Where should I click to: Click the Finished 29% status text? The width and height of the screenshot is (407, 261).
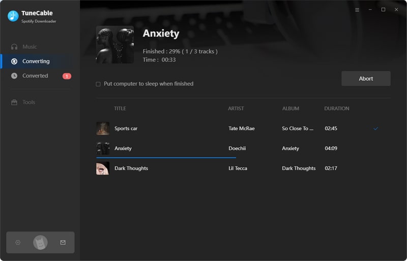tap(180, 51)
